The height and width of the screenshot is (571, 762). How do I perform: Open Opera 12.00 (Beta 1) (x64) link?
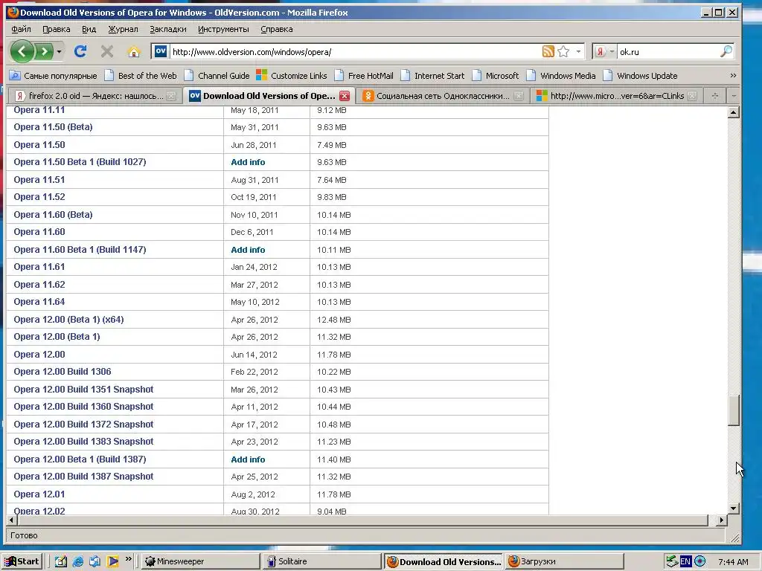tap(68, 320)
